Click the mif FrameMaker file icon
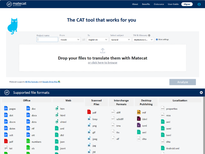 click(139, 113)
